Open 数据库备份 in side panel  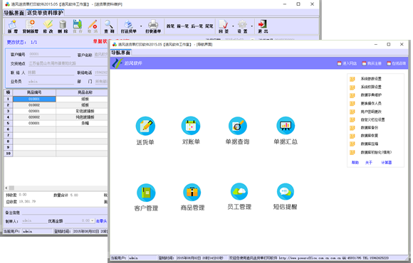pos(370,127)
